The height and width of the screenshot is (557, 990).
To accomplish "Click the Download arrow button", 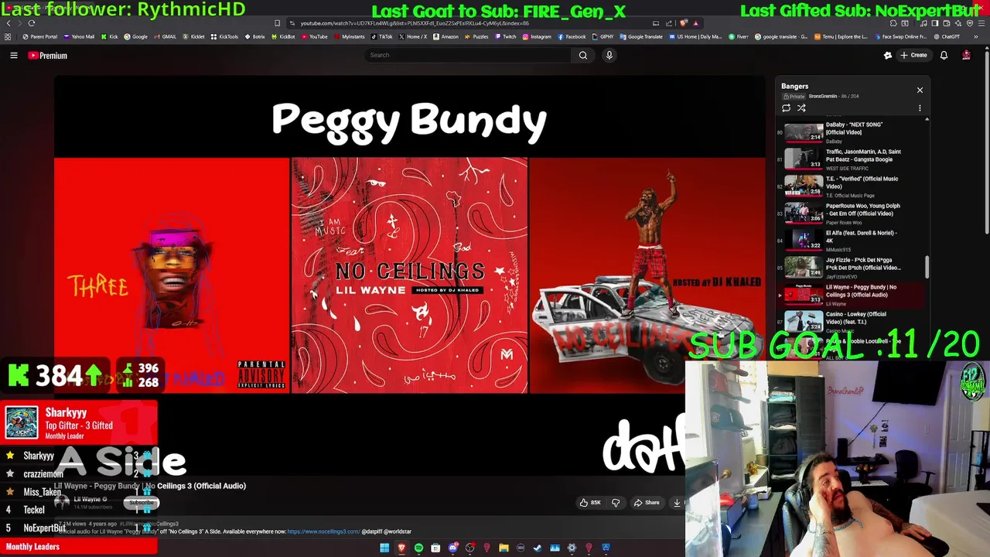I will pyautogui.click(x=677, y=503).
